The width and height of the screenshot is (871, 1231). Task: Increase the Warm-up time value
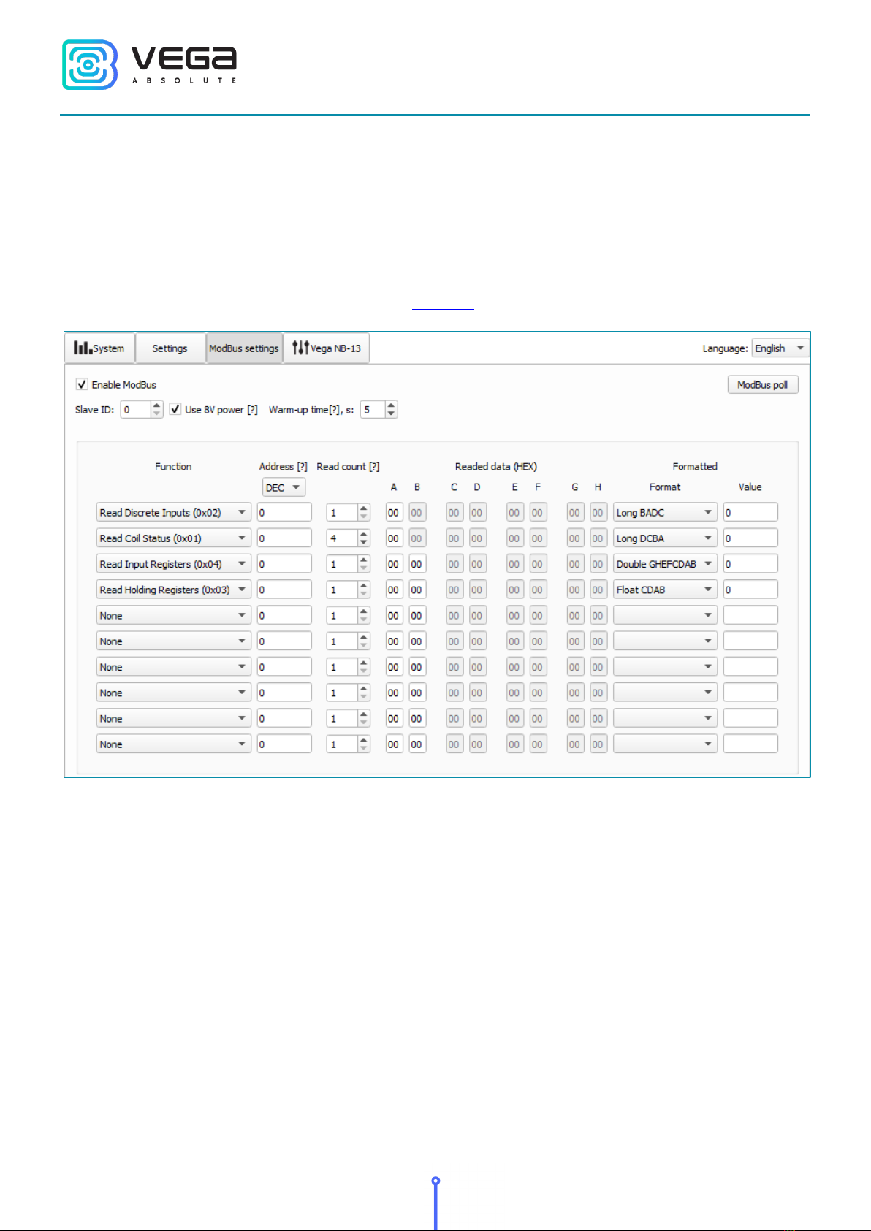pyautogui.click(x=392, y=405)
